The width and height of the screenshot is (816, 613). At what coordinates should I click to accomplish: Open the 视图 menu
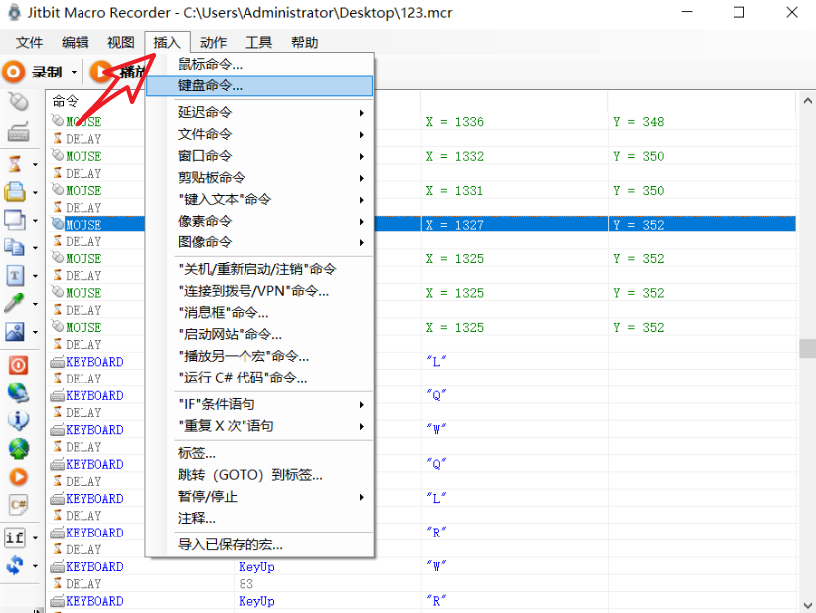click(120, 42)
